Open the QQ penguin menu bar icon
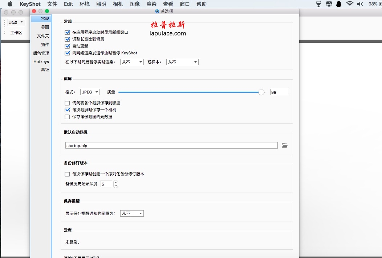Screen dimensions: 382x258 [x=339, y=4]
